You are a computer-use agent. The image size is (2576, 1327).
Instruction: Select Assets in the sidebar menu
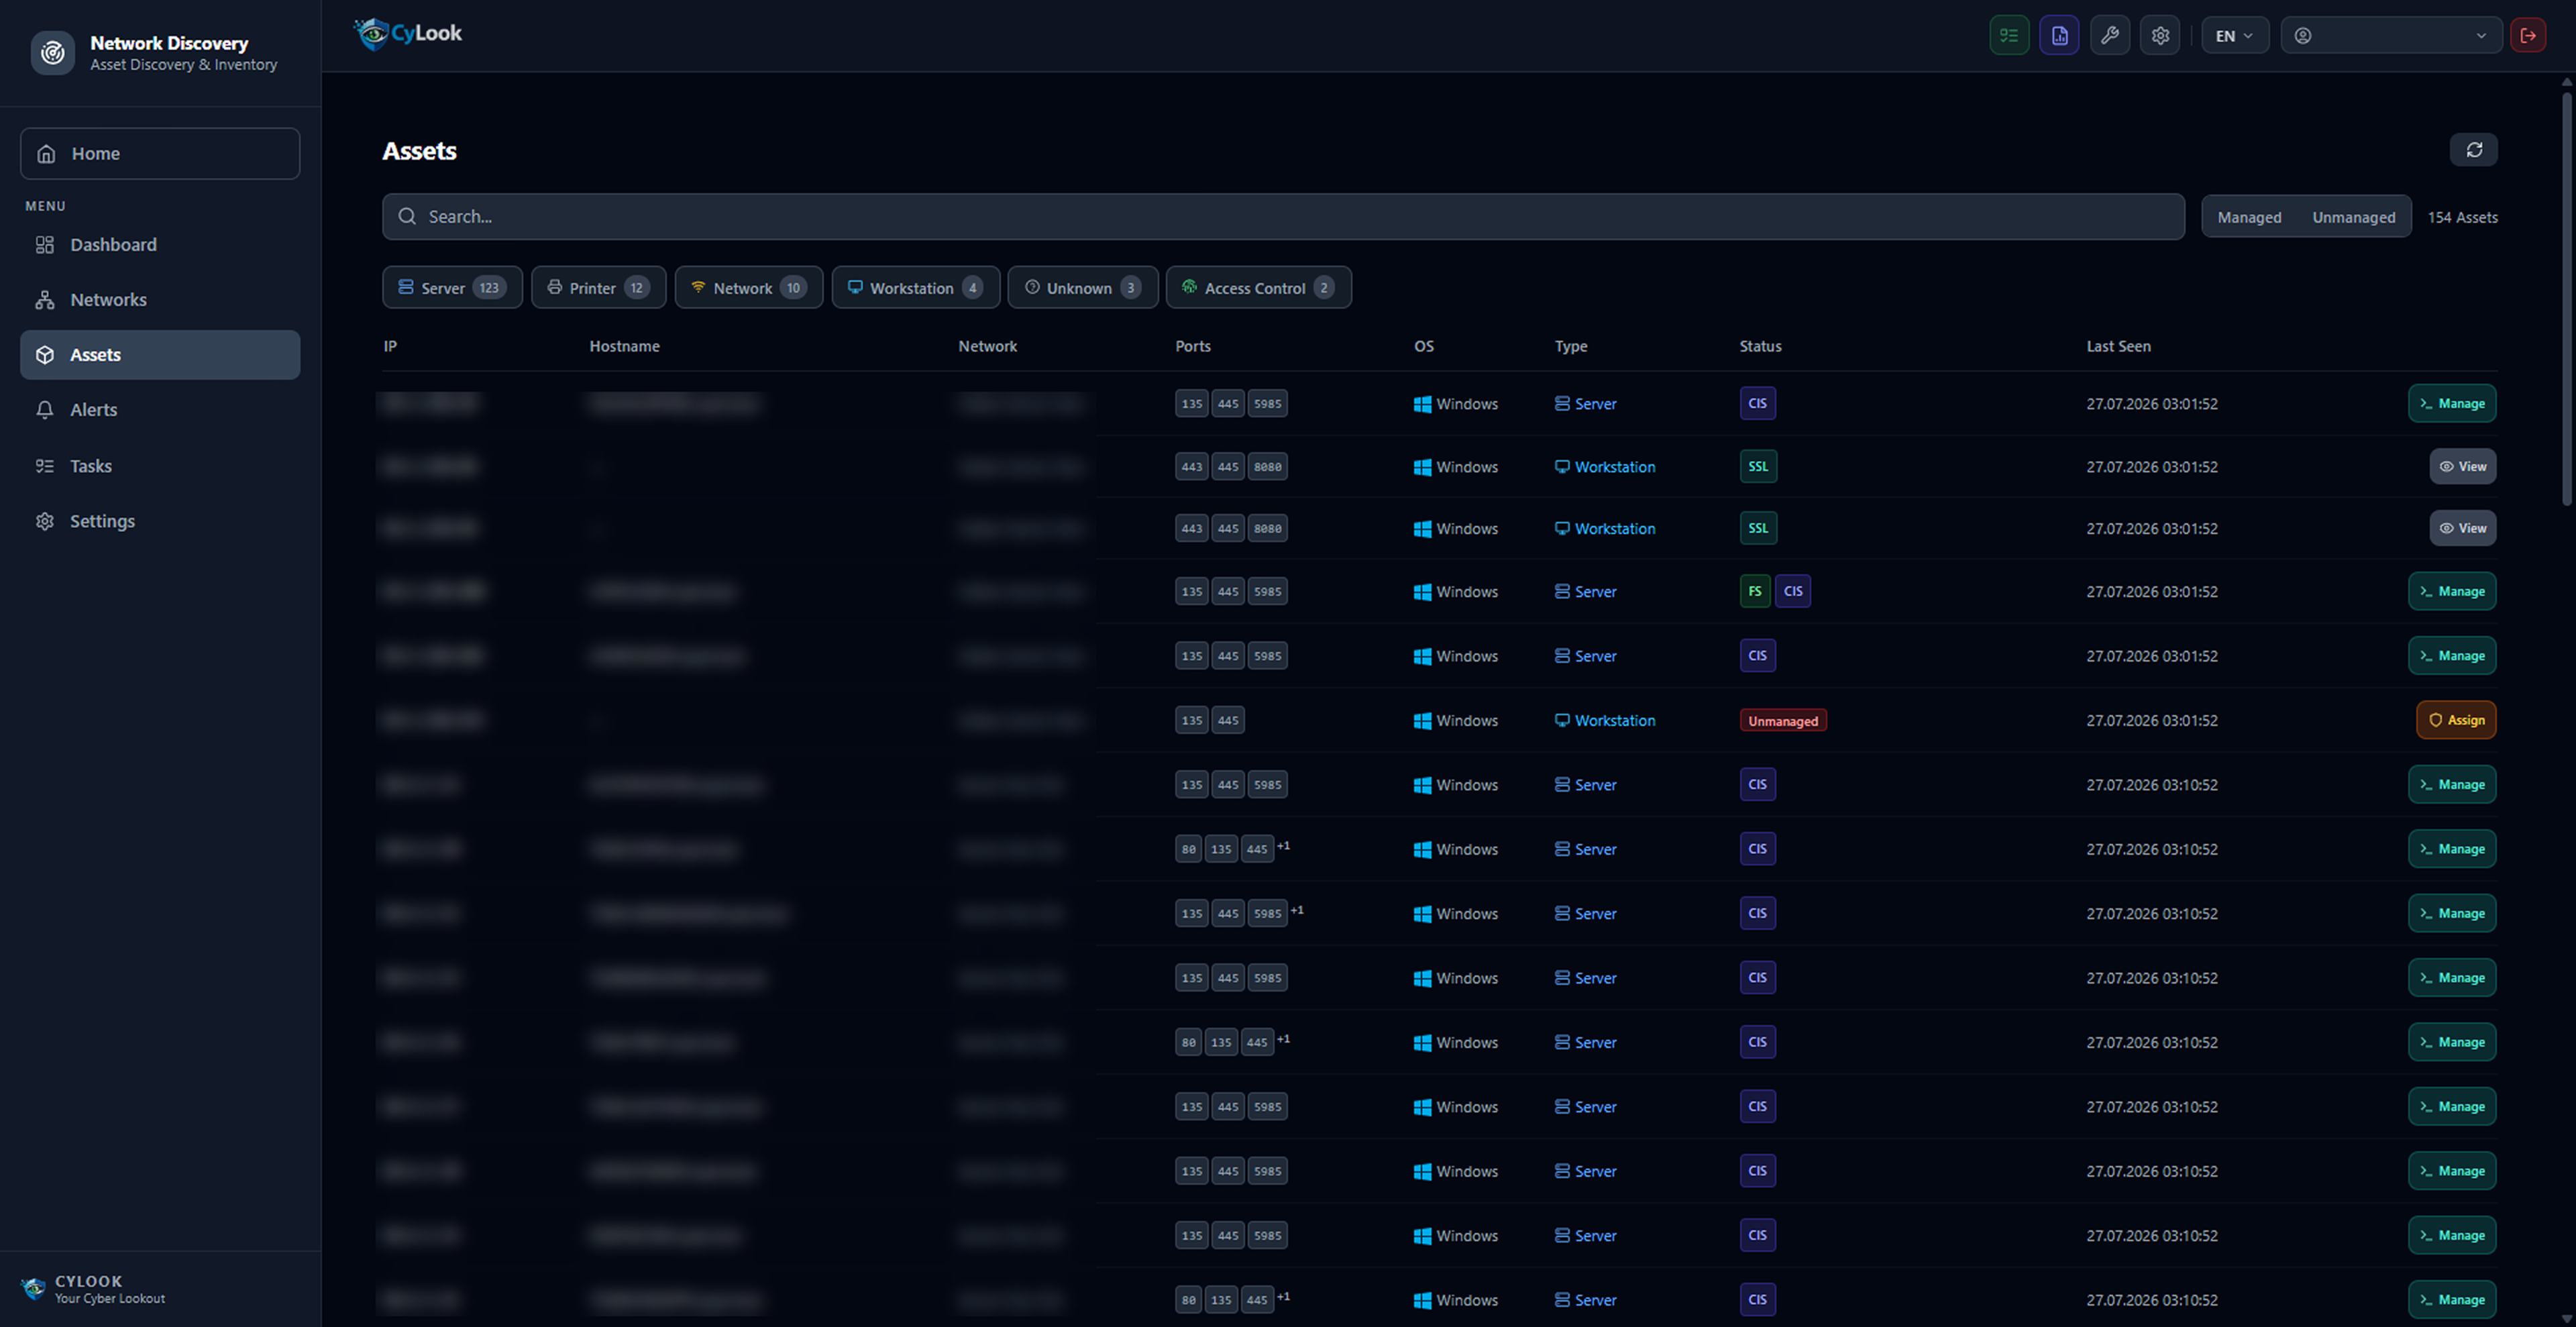pos(160,355)
